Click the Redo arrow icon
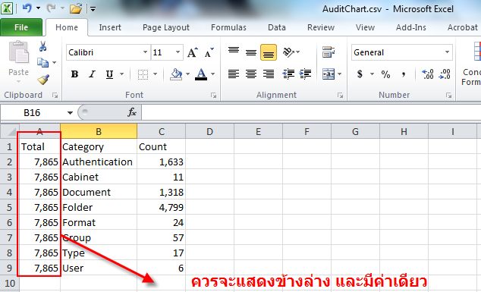The image size is (481, 292). pyautogui.click(x=51, y=8)
